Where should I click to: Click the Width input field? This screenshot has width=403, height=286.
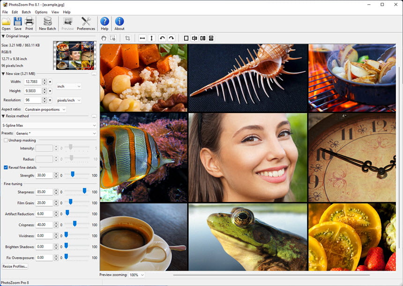33,82
